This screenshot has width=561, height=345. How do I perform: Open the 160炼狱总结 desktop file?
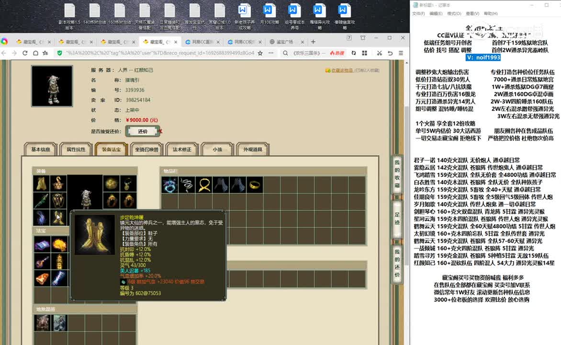click(x=120, y=14)
